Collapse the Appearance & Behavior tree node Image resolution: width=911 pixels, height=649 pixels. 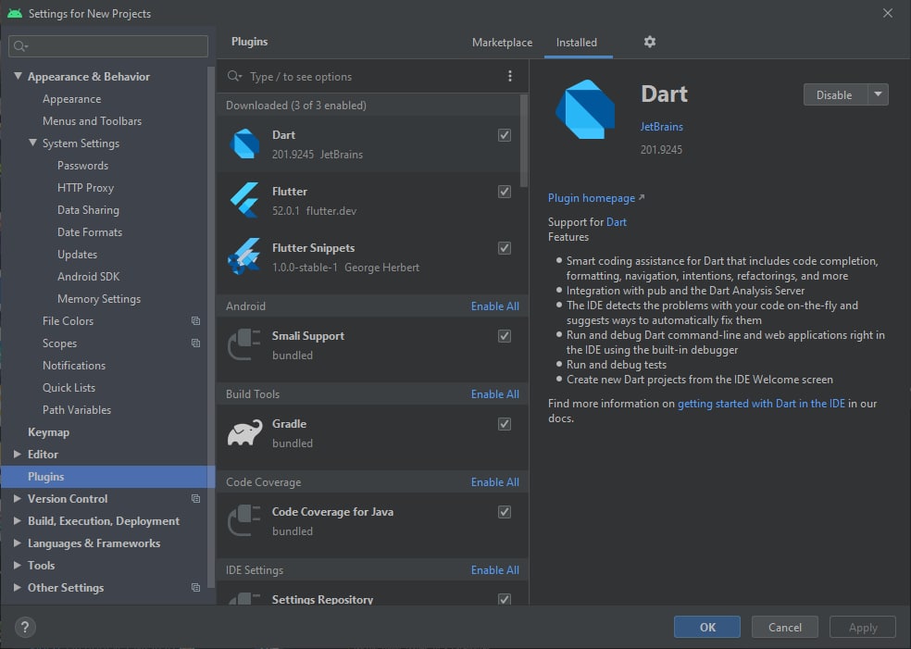(x=18, y=76)
